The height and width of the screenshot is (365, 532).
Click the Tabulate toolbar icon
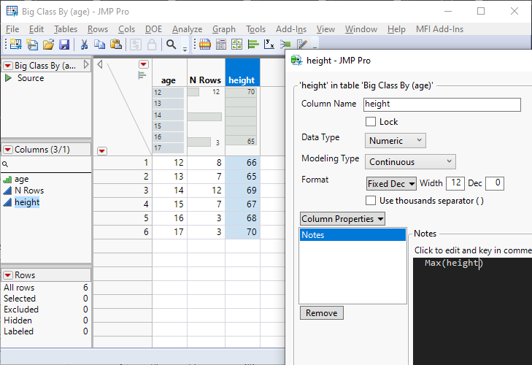click(x=221, y=44)
